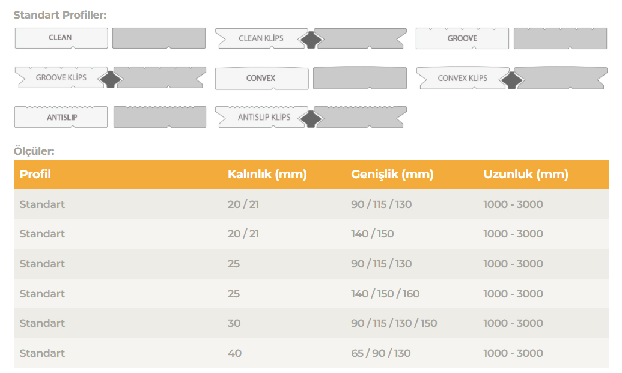Click the Ölçüler heading

[34, 151]
